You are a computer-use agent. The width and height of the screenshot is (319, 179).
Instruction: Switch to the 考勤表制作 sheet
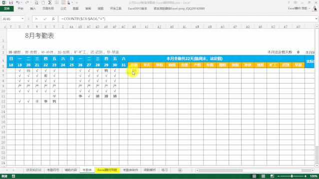(x=131, y=170)
